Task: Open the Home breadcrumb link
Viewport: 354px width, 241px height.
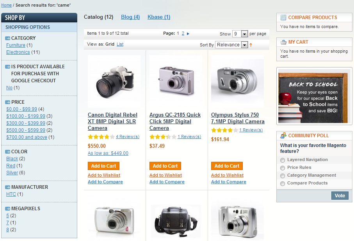Action: [6, 5]
